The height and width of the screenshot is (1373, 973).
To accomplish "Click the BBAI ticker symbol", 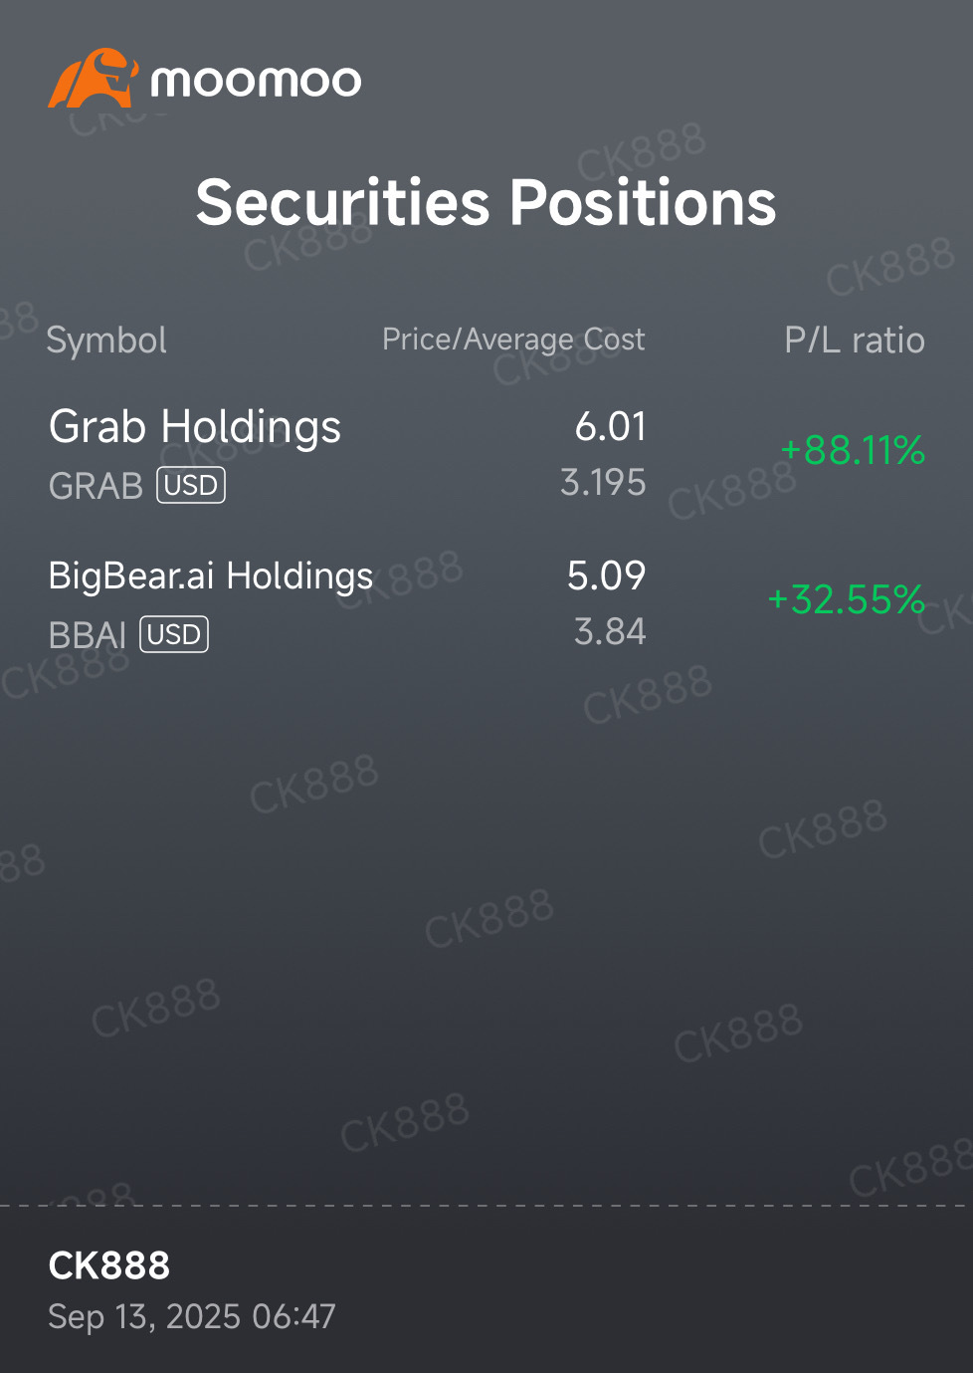I will (x=88, y=635).
